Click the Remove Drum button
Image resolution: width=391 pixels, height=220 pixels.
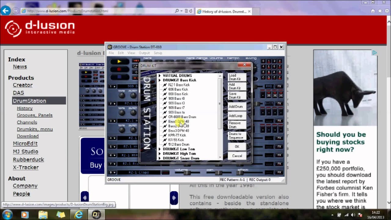click(237, 125)
